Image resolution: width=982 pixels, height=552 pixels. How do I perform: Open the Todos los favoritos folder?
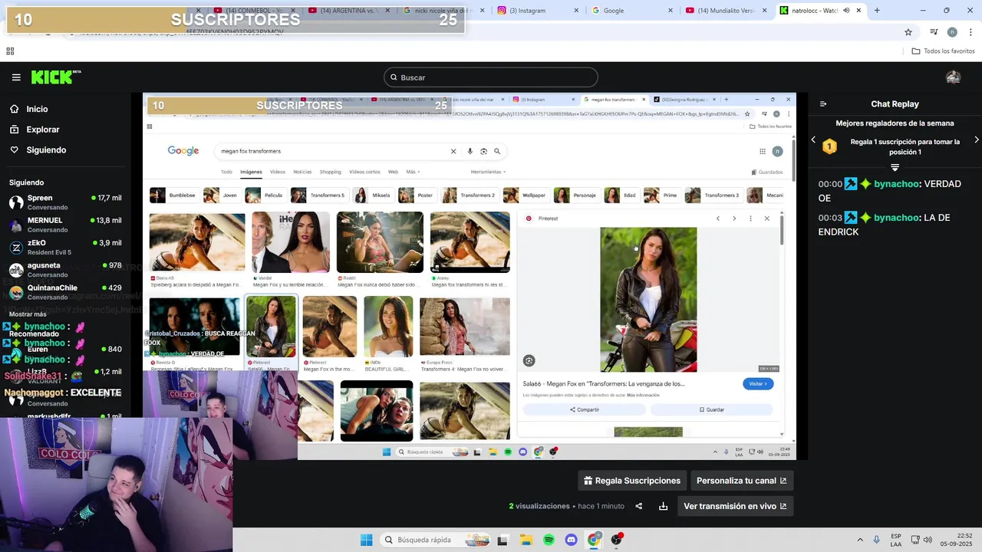tap(943, 51)
